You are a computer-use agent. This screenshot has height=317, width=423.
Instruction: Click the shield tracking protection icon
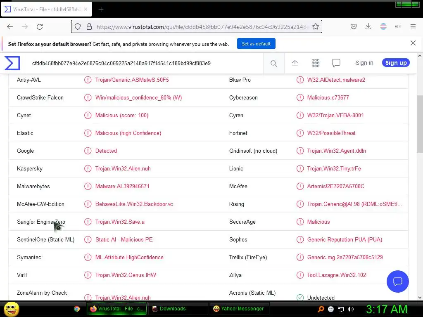pos(78,26)
